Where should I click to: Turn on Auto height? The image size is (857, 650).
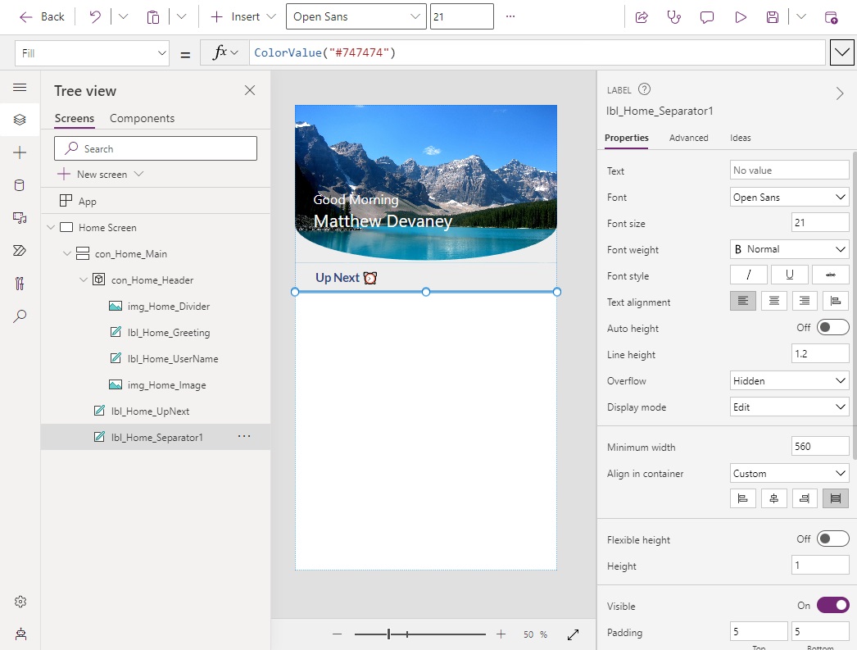point(832,326)
